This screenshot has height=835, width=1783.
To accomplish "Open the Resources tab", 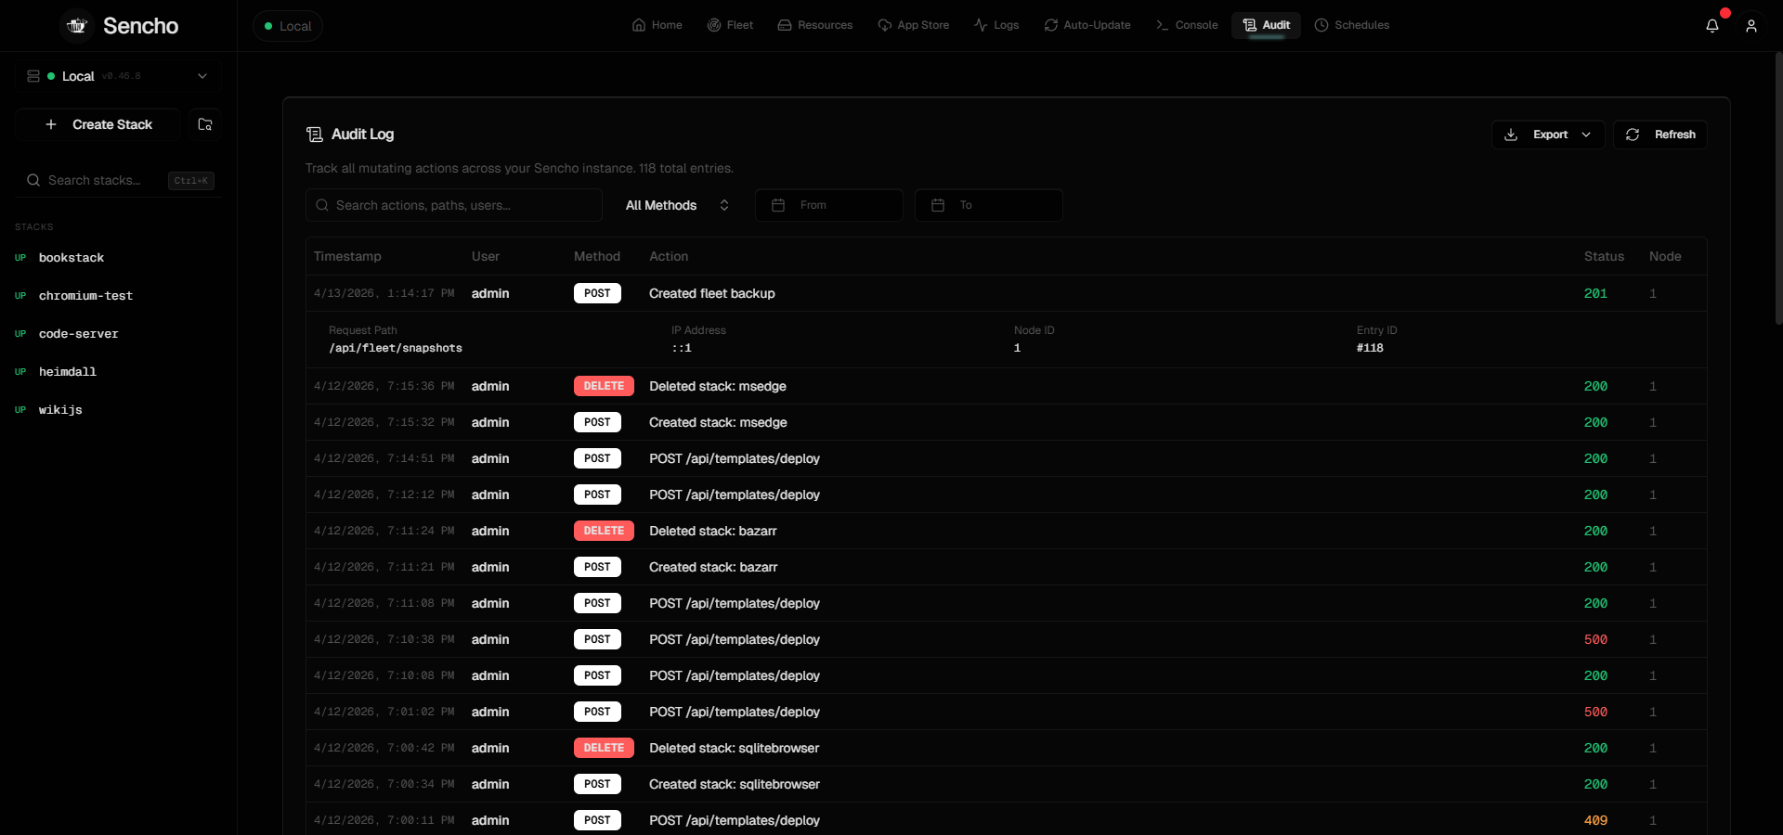I will click(815, 25).
